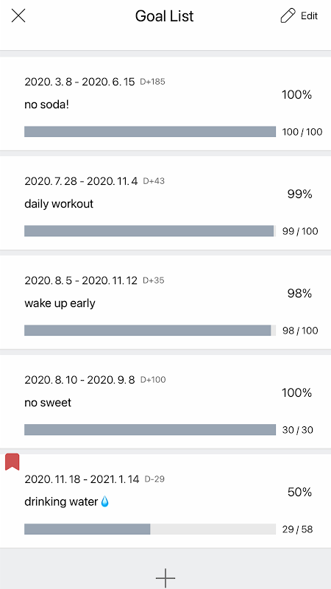Click the no soda! progress bar
The image size is (331, 589).
pos(150,132)
